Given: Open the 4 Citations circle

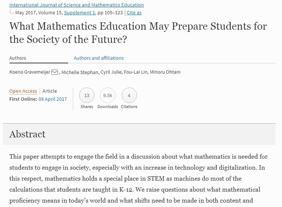Looking at the screenshot, I should tap(129, 95).
